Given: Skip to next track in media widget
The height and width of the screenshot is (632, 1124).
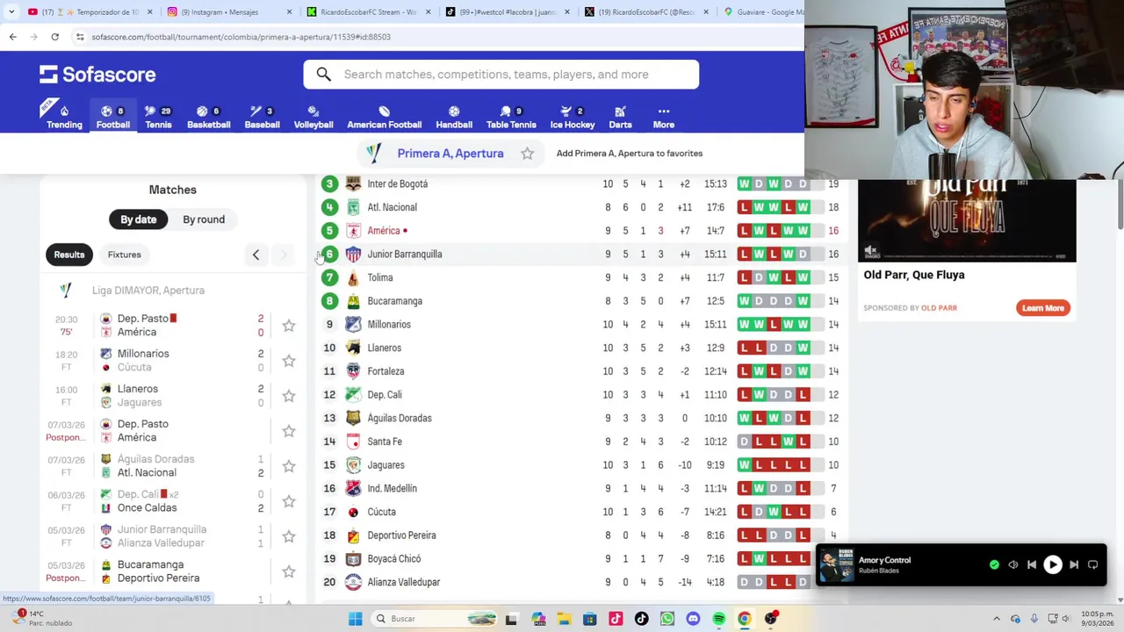Looking at the screenshot, I should pos(1074,565).
